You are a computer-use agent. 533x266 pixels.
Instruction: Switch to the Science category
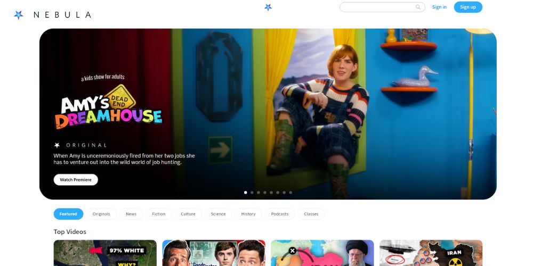click(218, 214)
